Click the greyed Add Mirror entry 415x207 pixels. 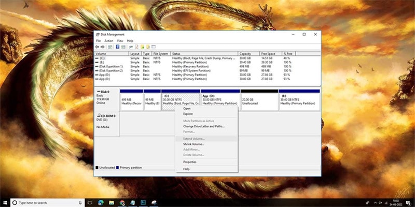(x=206, y=150)
